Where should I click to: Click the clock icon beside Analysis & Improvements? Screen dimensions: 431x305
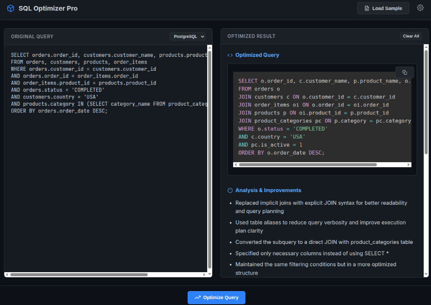[x=230, y=190]
